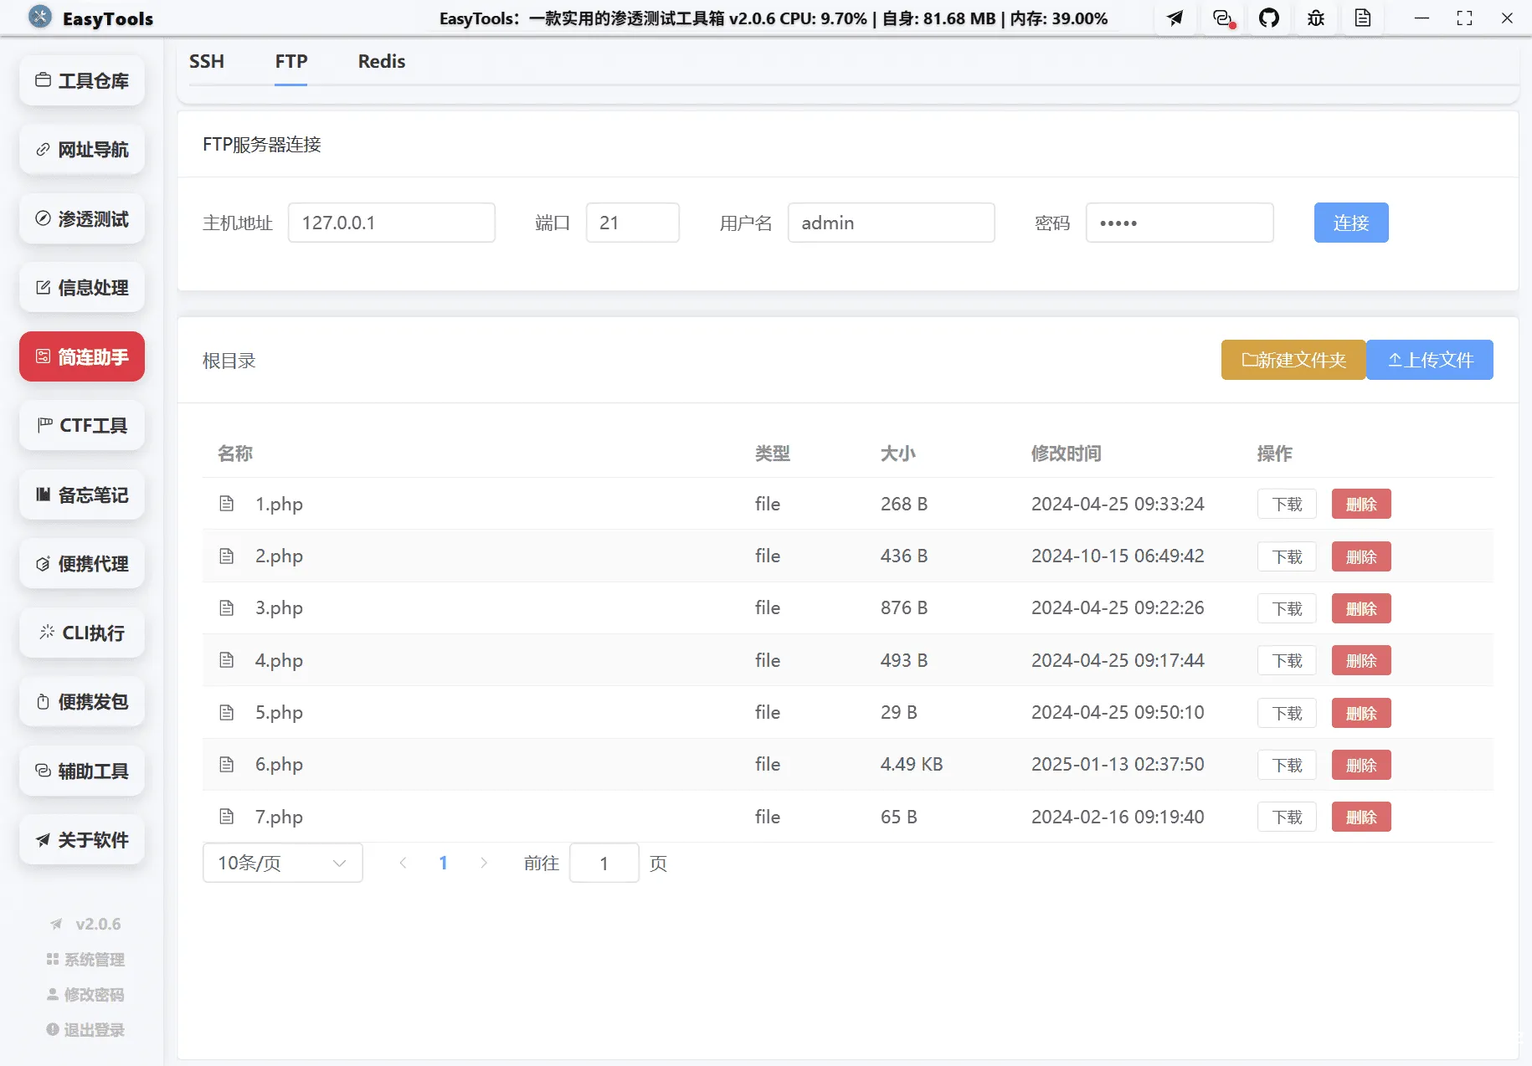Click inside the 主机地址 host address field

392,223
